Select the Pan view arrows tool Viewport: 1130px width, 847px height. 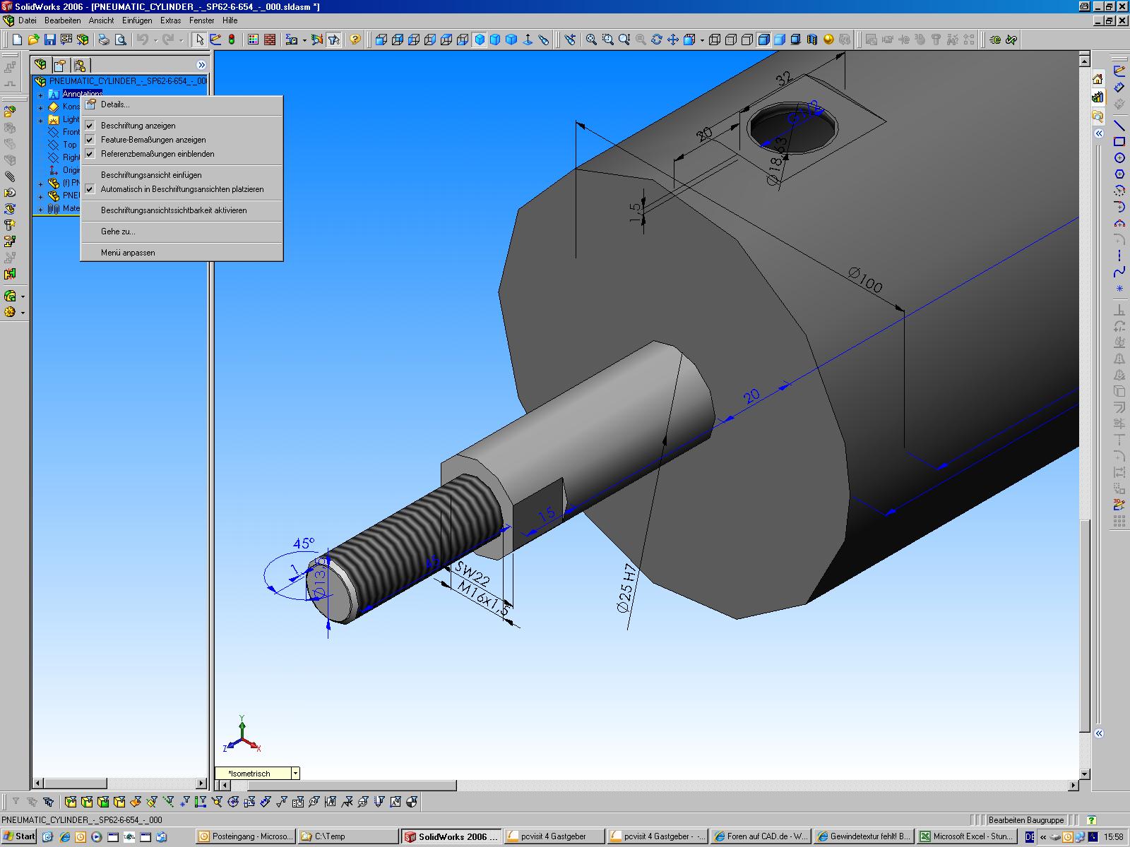[x=672, y=40]
